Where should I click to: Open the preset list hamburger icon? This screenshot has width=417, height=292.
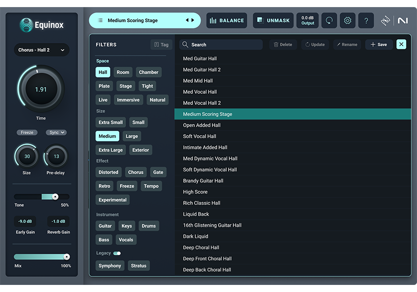(x=100, y=20)
